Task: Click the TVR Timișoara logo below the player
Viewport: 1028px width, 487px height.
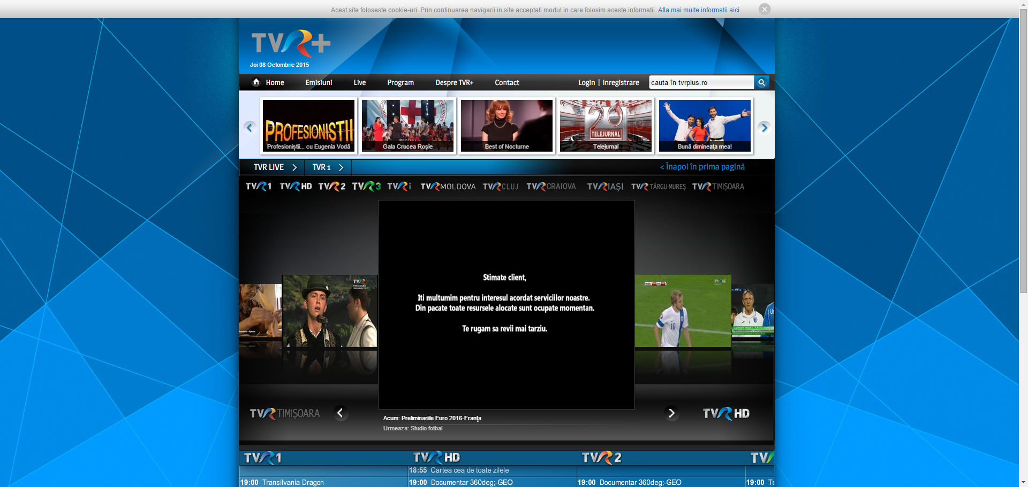Action: (x=285, y=413)
